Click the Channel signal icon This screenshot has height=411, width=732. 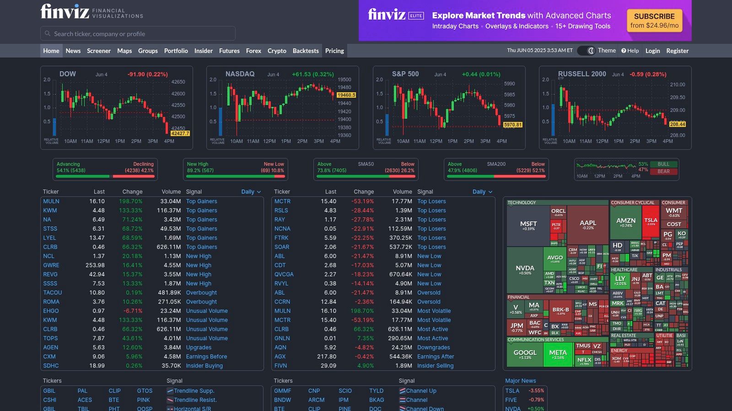[x=402, y=400]
